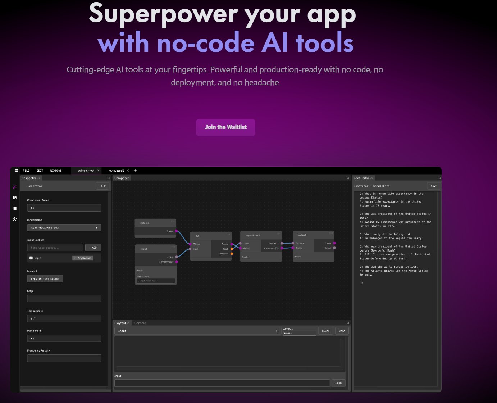Open the modelName dropdown text-davinvci-003
Screen dimensions: 497x403
click(64, 228)
